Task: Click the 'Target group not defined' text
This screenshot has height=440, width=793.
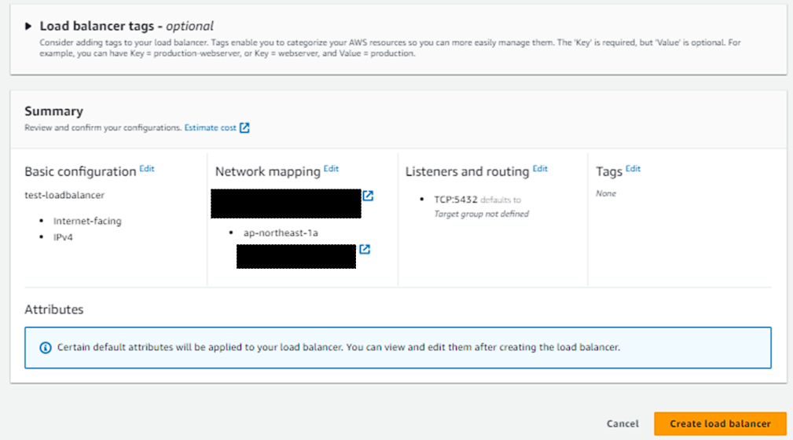Action: (x=482, y=214)
